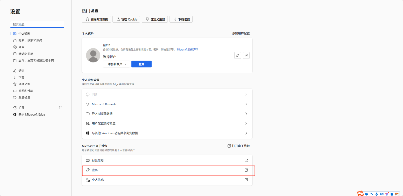Expand the 用户配置偏好设置 row chevron

point(246,123)
